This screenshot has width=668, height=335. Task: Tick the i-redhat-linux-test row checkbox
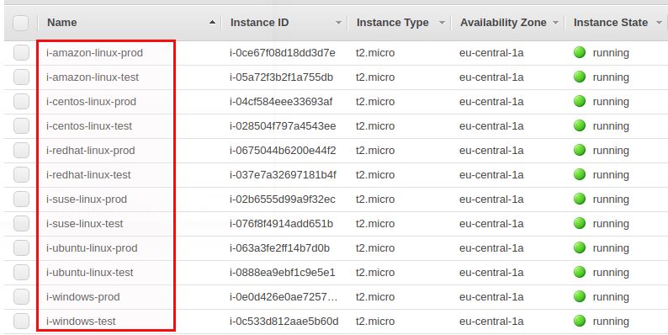[21, 175]
